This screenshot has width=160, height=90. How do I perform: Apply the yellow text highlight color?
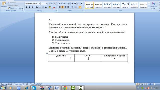50,7
